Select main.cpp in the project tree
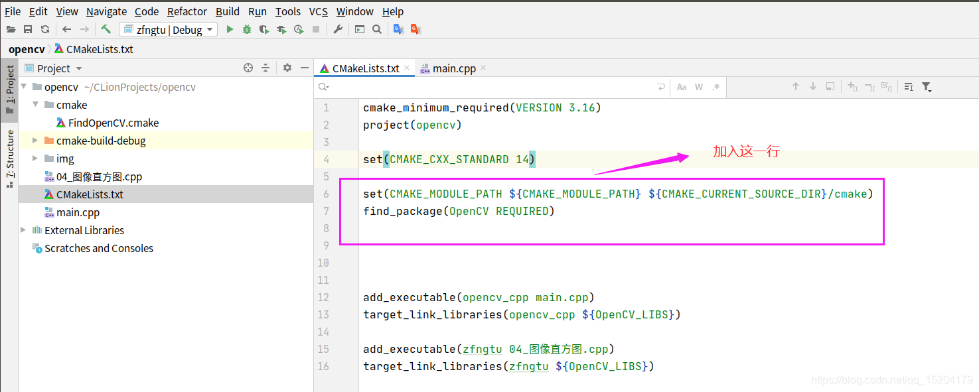This screenshot has width=979, height=392. click(x=78, y=212)
